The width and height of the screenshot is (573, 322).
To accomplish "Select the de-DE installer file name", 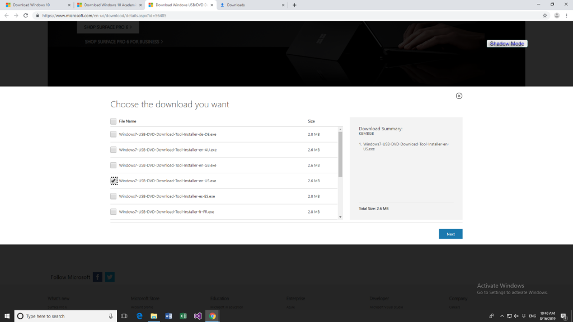I will tap(167, 134).
